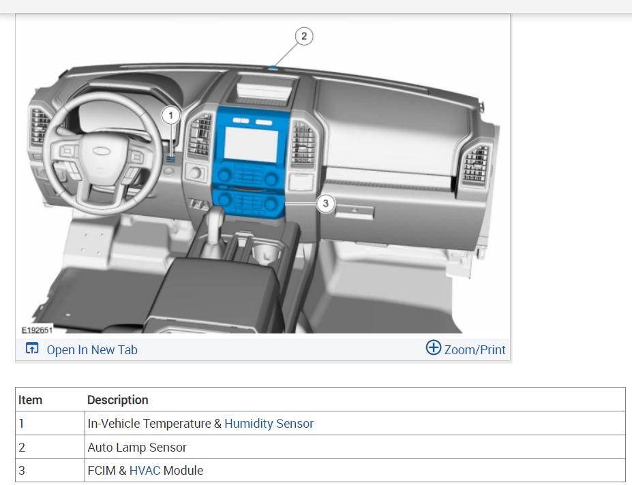Select the 'FCIM &' text in row 3

107,470
